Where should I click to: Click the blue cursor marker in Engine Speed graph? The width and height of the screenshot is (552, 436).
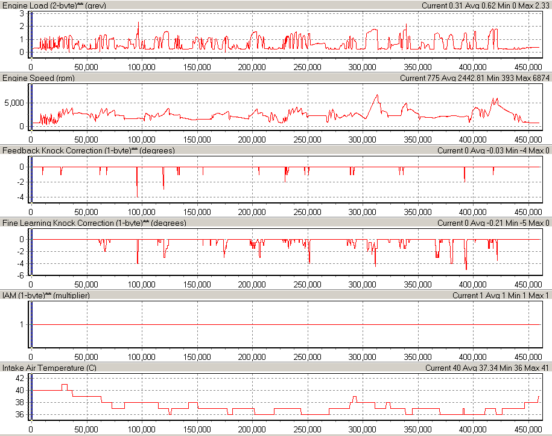click(x=30, y=106)
